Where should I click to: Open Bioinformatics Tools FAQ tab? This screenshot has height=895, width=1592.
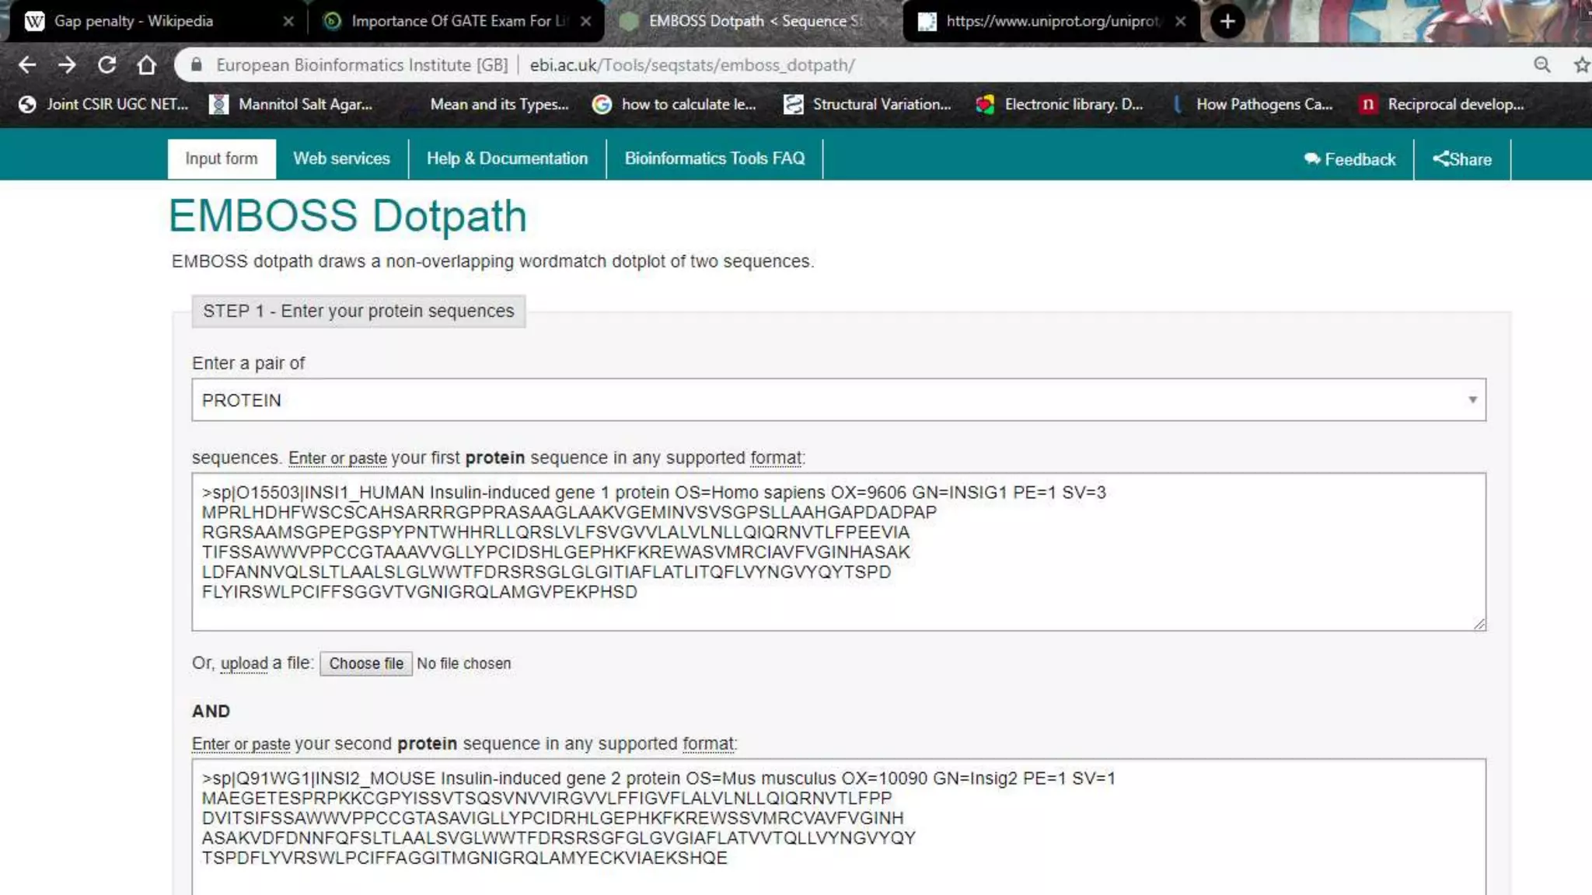714,158
